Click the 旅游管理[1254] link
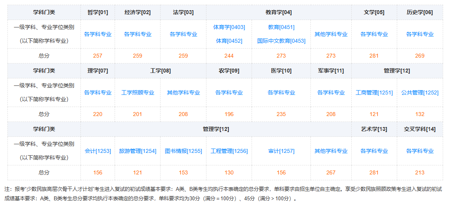 coord(138,151)
